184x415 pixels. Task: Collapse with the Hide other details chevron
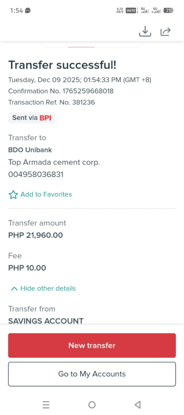[x=14, y=289]
